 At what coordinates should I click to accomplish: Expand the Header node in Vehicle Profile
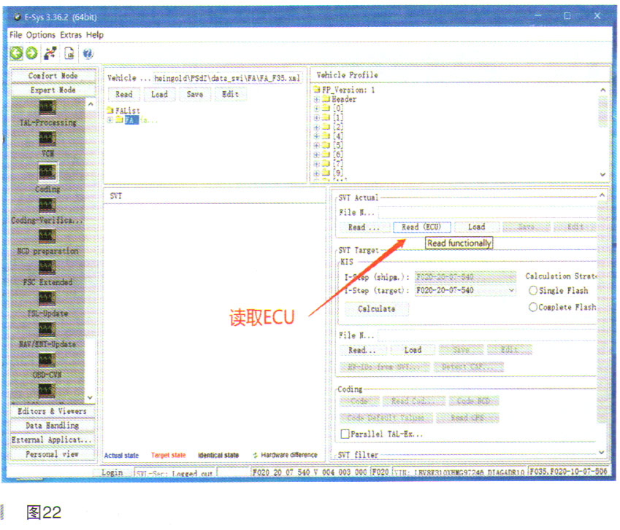coord(316,99)
